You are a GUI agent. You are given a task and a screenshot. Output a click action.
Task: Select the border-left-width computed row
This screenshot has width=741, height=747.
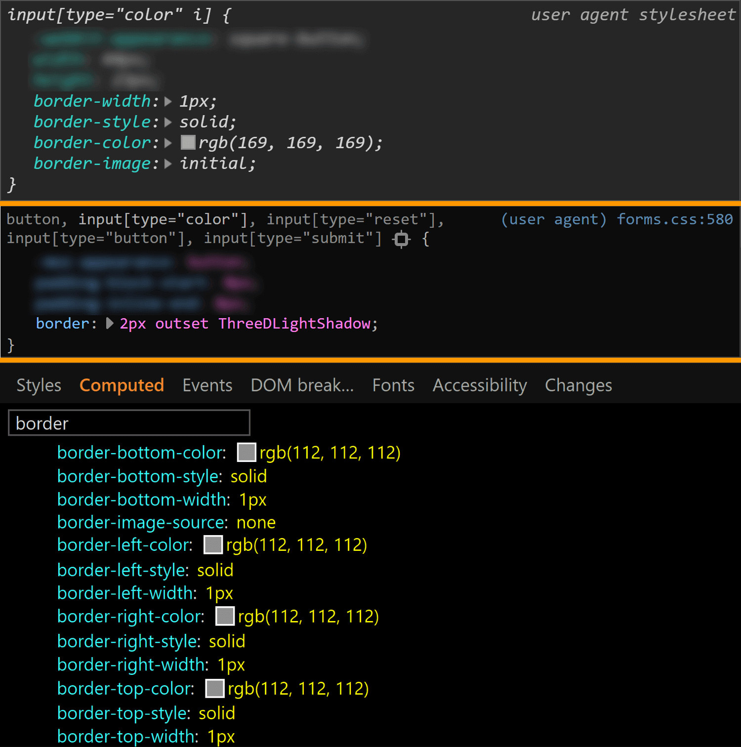[145, 593]
